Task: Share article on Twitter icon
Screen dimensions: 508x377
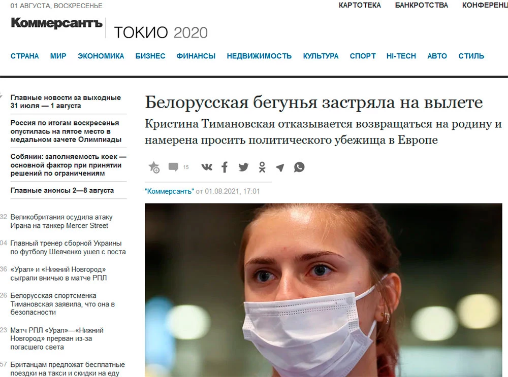Action: click(243, 167)
